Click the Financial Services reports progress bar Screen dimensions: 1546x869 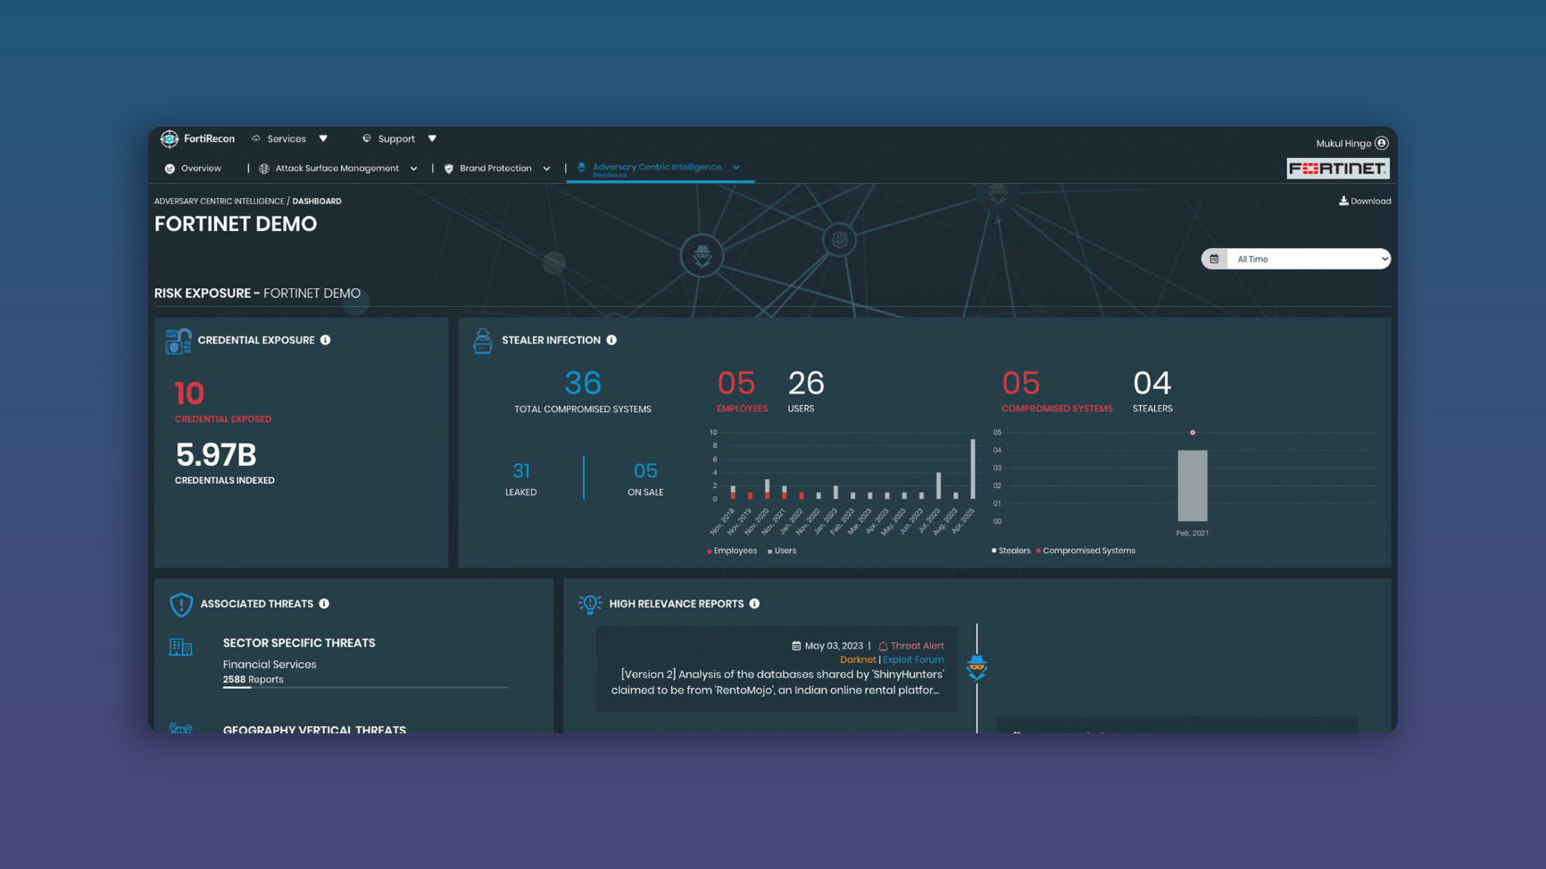[x=366, y=688]
